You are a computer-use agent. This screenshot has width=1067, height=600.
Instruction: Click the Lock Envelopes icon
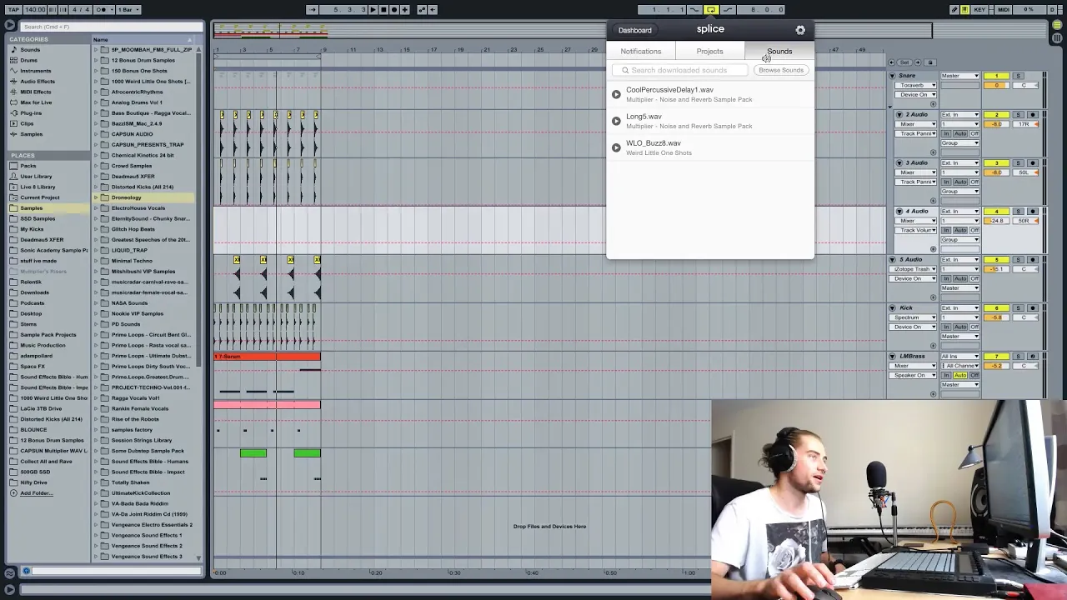pos(931,62)
